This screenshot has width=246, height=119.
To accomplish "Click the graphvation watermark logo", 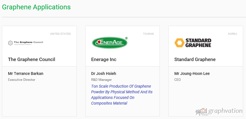I will pos(219,112).
